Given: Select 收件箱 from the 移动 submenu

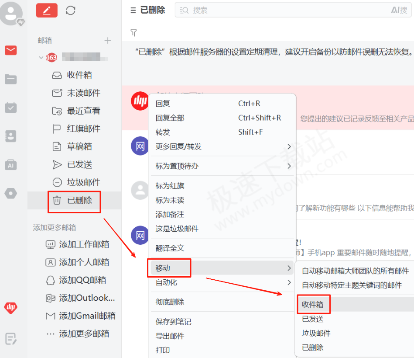Looking at the screenshot, I should pos(313,303).
